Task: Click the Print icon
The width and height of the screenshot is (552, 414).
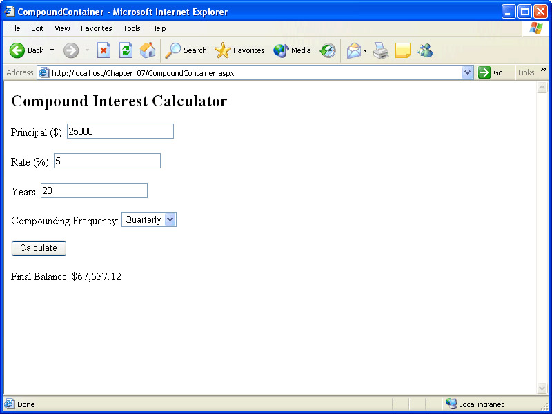Action: [381, 50]
